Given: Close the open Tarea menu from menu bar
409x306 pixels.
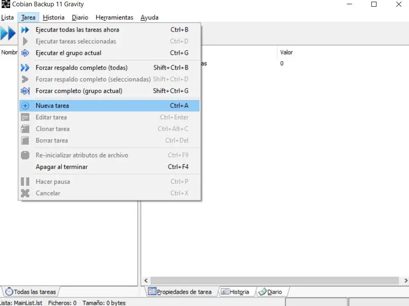Looking at the screenshot, I should (28, 17).
